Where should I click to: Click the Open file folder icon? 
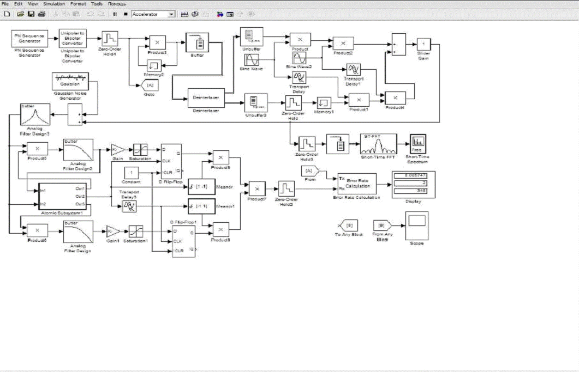pyautogui.click(x=20, y=14)
